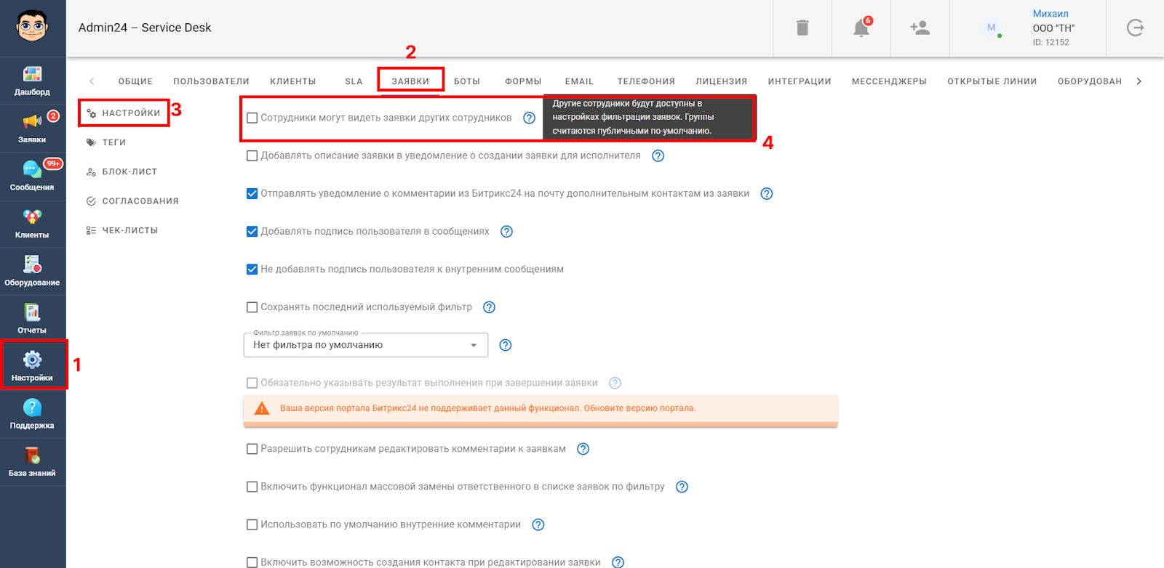Click the avatar logo at top left
The image size is (1164, 568).
[33, 27]
